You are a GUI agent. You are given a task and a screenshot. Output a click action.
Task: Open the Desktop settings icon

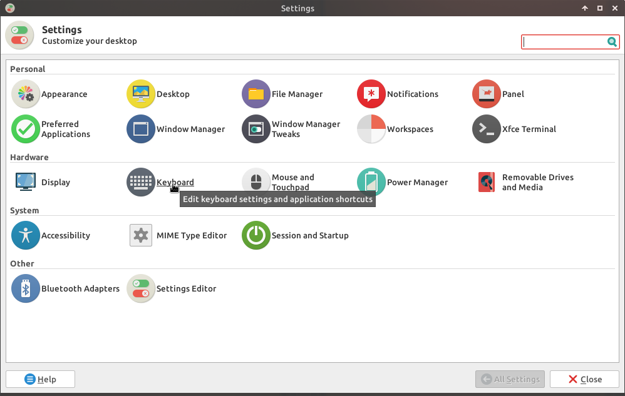coord(141,94)
